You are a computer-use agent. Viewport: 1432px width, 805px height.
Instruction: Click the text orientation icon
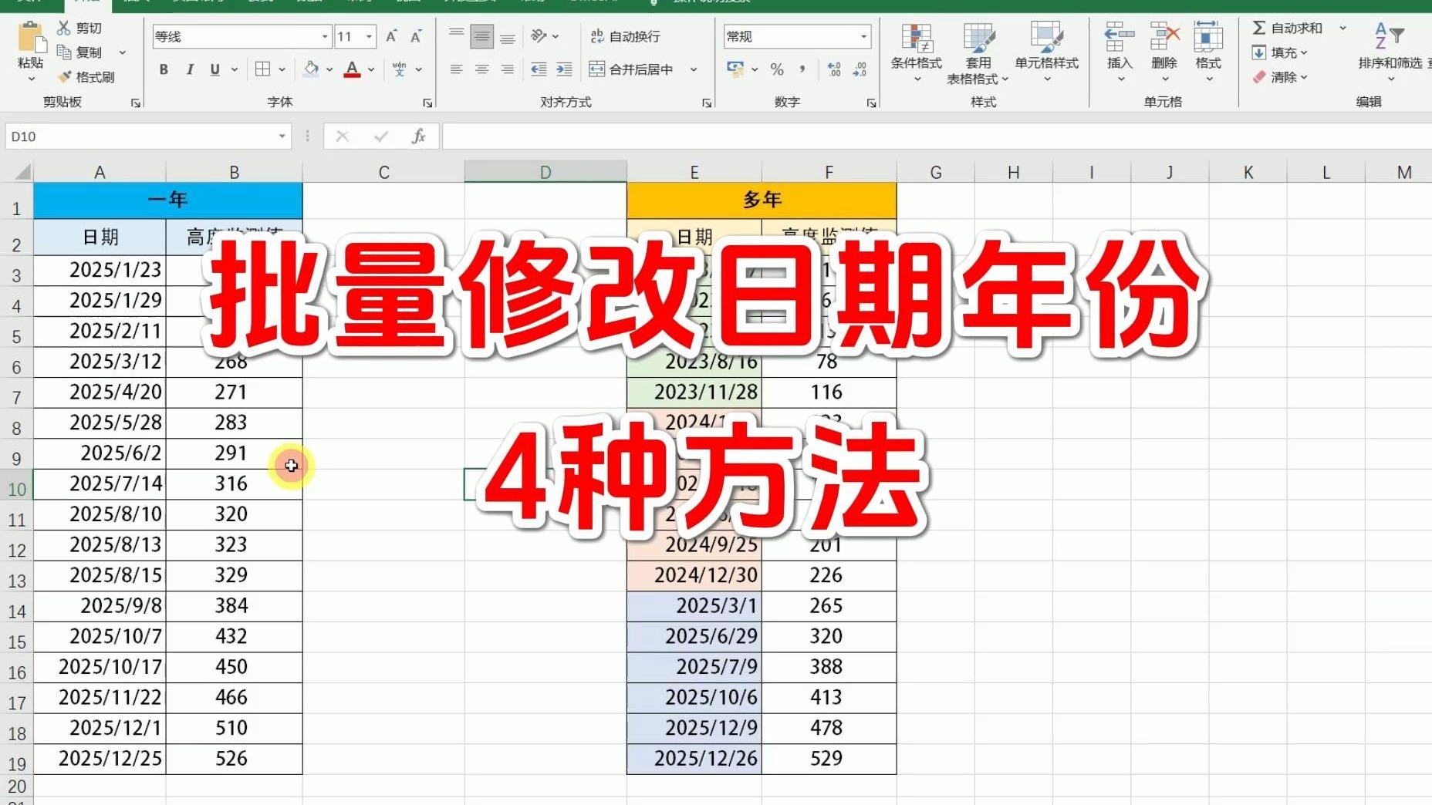pyautogui.click(x=539, y=35)
